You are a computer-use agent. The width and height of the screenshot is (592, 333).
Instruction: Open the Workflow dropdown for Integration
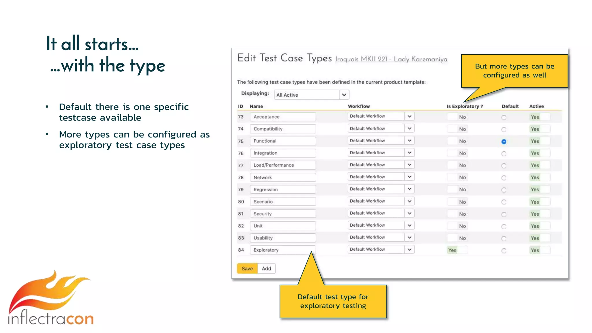point(381,153)
